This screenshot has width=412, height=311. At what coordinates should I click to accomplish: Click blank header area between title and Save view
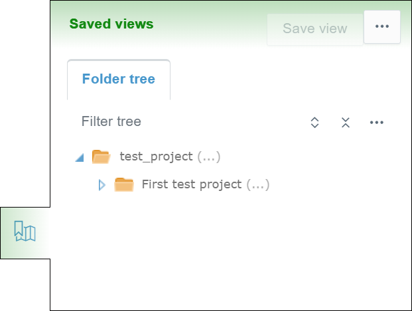click(209, 27)
